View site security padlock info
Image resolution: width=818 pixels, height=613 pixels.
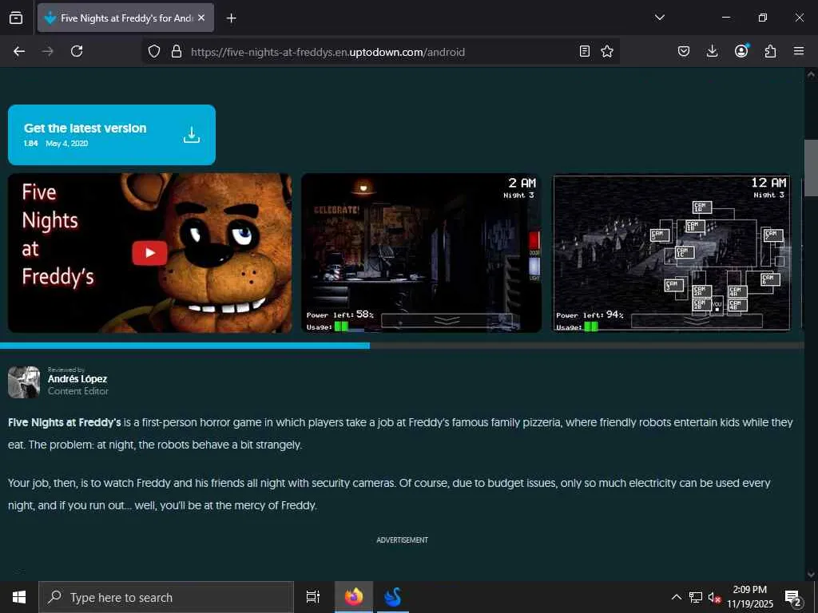(177, 51)
